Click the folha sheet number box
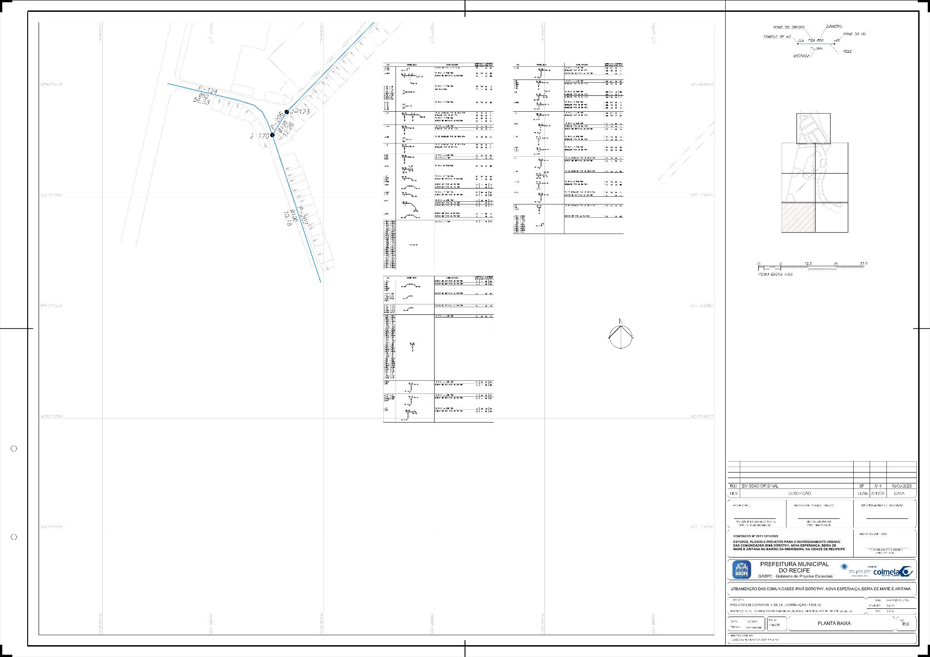The image size is (930, 657). coord(777,623)
